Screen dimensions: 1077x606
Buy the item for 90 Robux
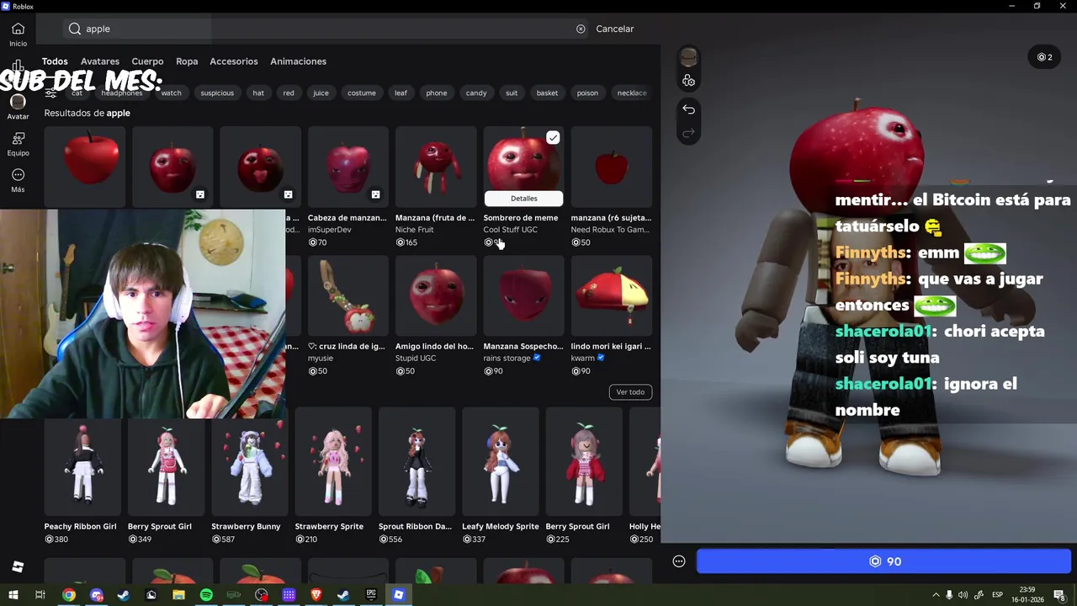(883, 561)
